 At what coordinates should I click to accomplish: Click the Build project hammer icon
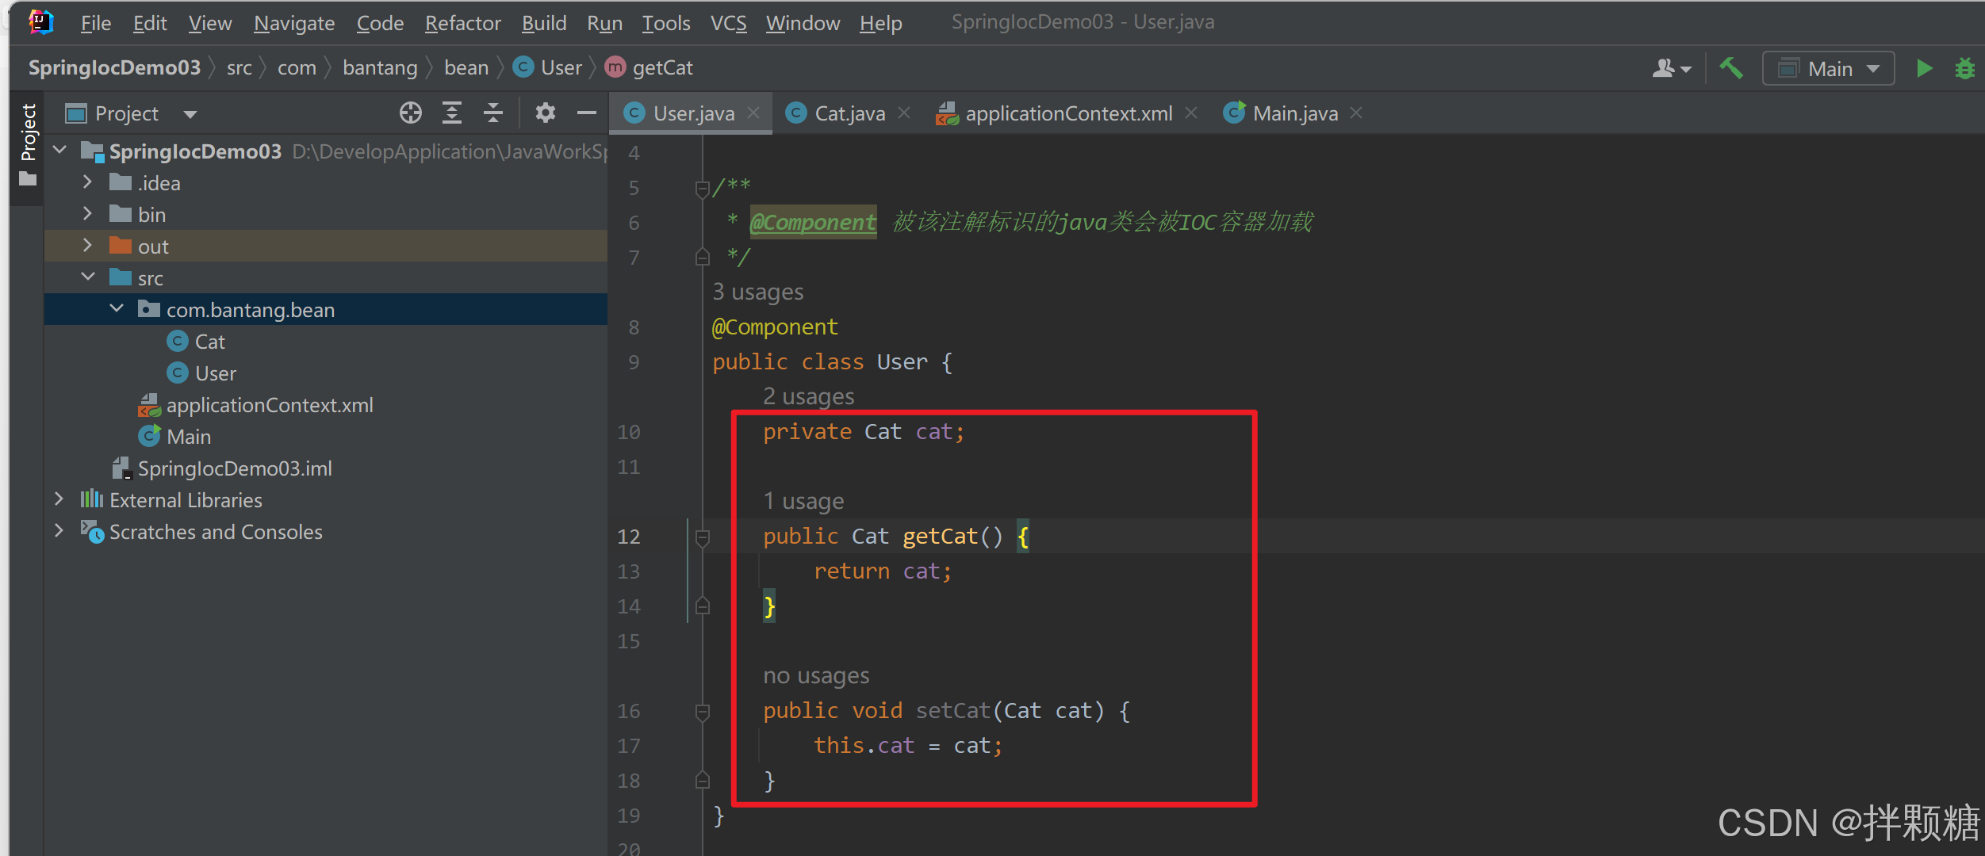[x=1730, y=69]
